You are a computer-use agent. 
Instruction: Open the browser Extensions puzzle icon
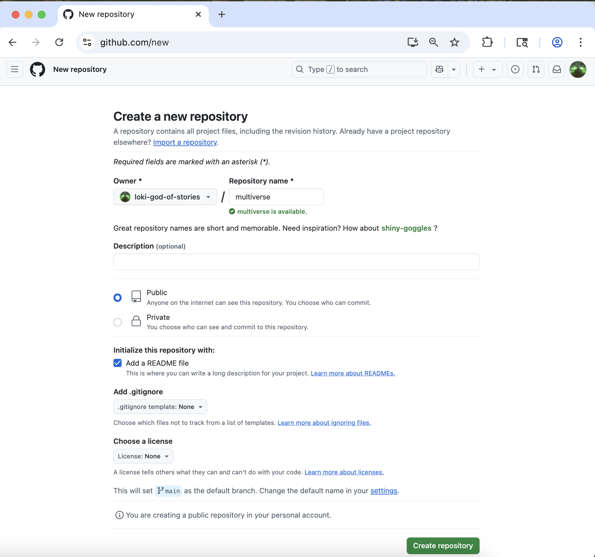click(x=487, y=42)
